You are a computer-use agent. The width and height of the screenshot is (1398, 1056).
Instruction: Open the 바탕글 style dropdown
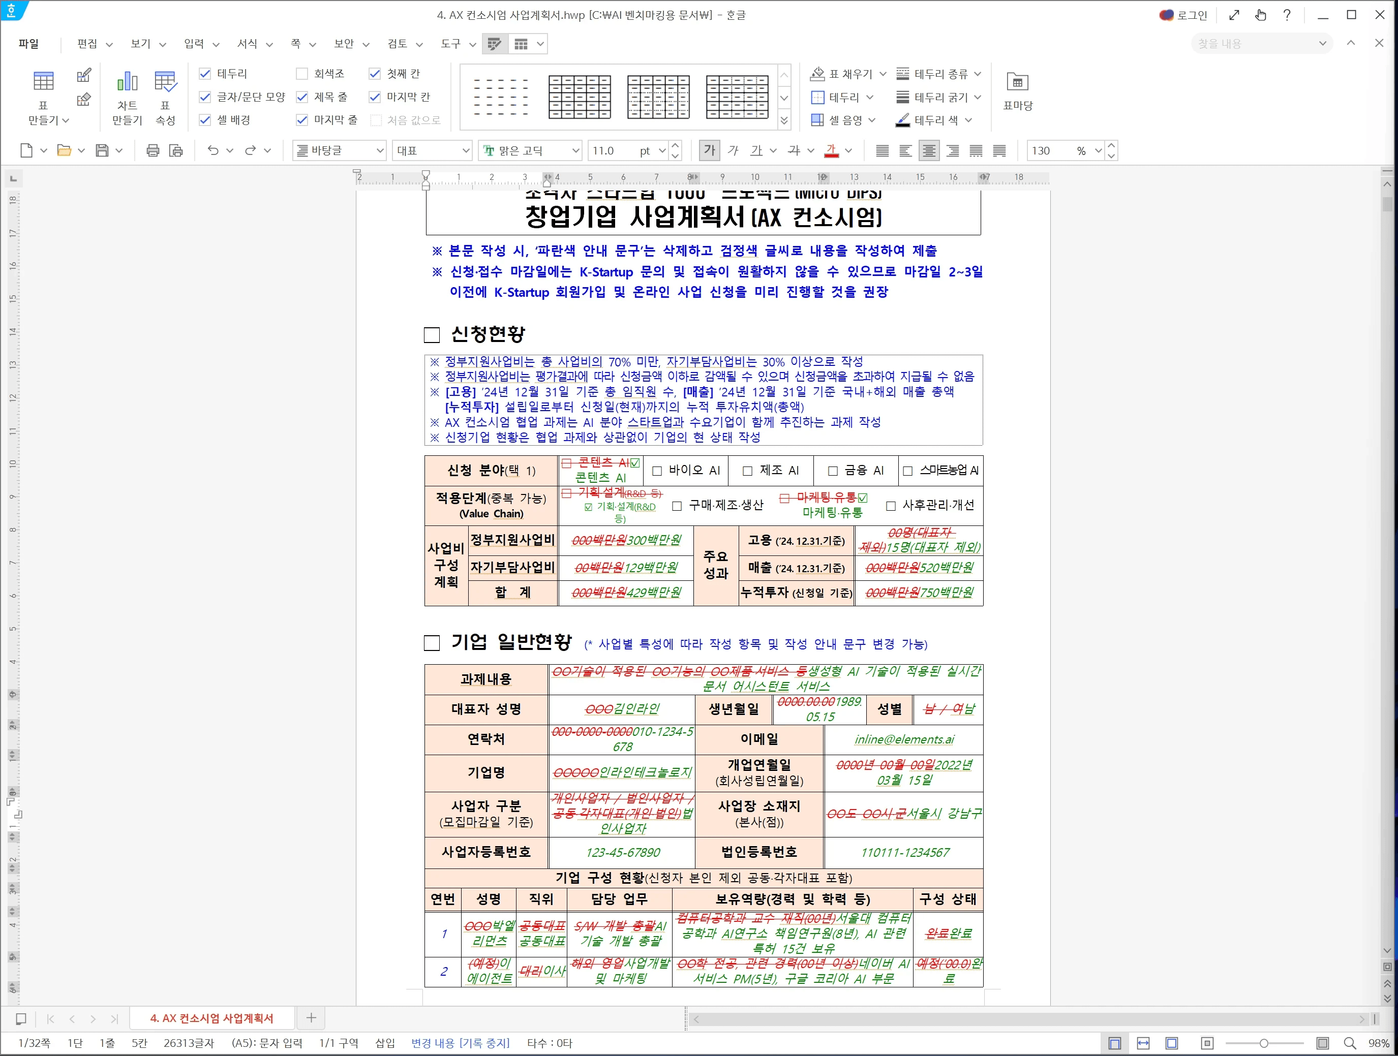click(339, 150)
